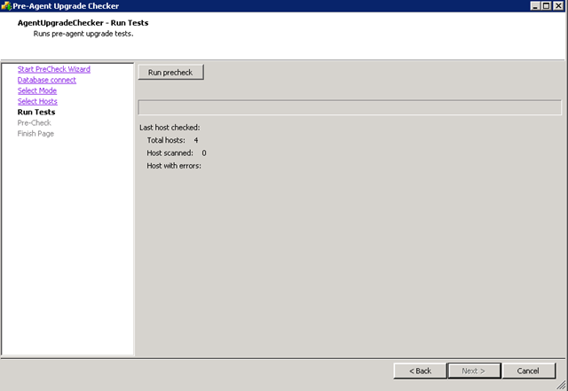Image resolution: width=568 pixels, height=391 pixels.
Task: Click the disabled Next button
Action: click(x=474, y=371)
